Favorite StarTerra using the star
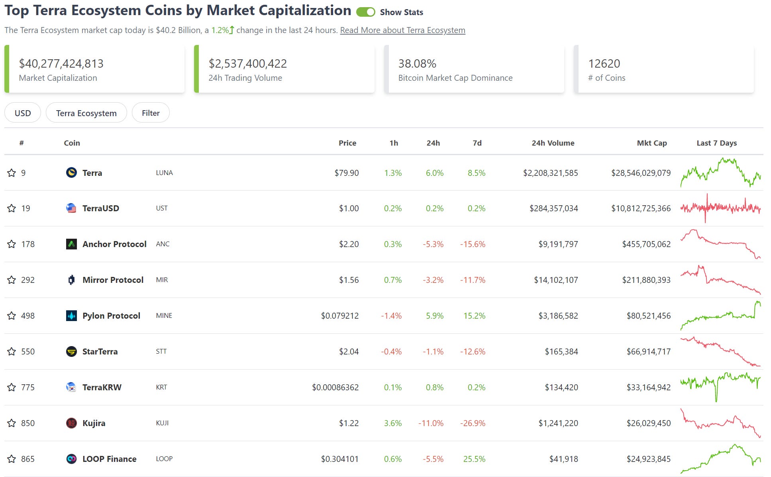 click(x=12, y=352)
